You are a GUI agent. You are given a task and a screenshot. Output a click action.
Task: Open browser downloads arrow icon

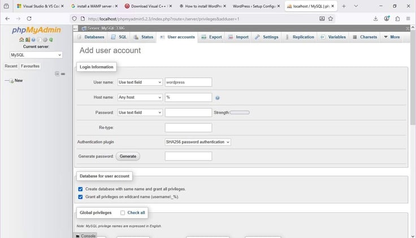[x=375, y=19]
